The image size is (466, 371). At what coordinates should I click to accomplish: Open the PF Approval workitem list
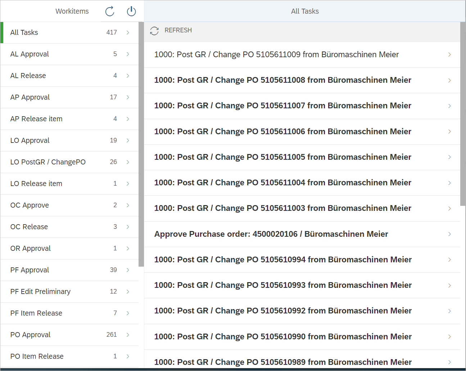pyautogui.click(x=30, y=270)
